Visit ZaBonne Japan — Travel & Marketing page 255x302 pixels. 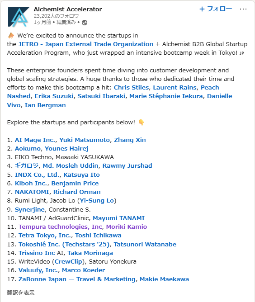[x=77, y=279]
